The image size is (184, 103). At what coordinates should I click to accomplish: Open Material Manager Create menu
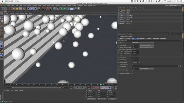click(x=8, y=90)
